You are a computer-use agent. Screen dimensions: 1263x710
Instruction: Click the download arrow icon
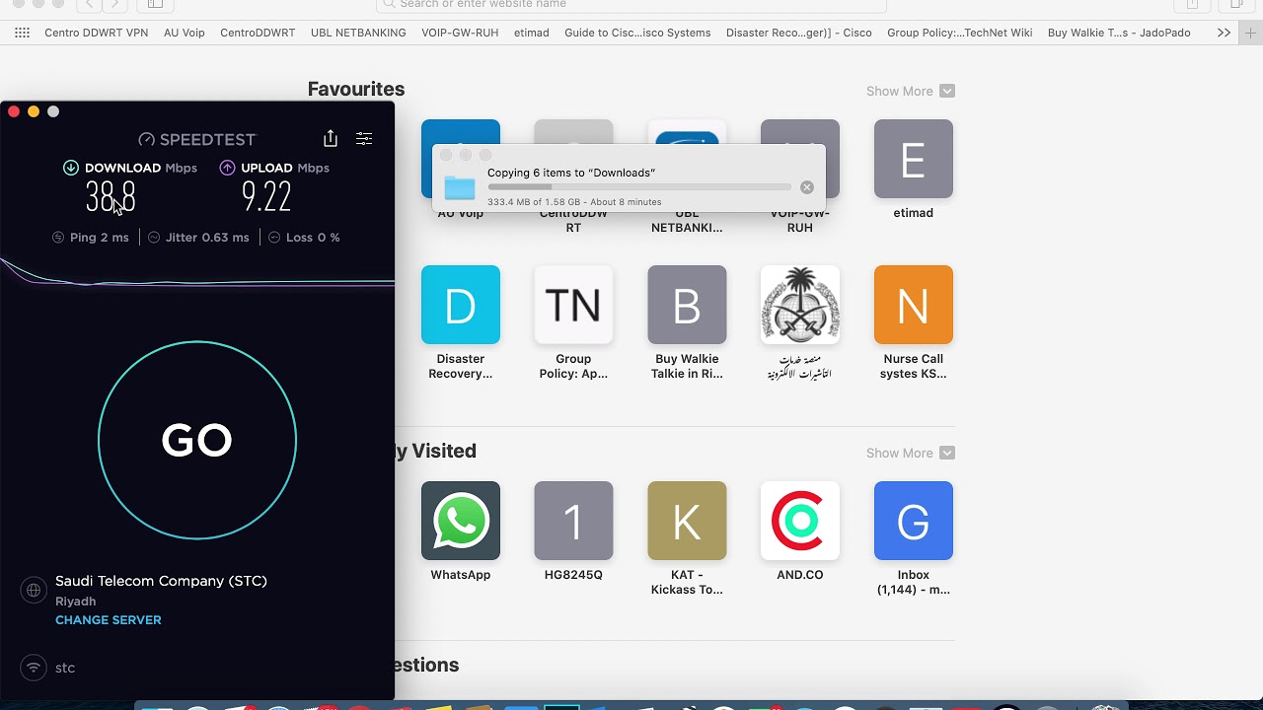coord(71,168)
